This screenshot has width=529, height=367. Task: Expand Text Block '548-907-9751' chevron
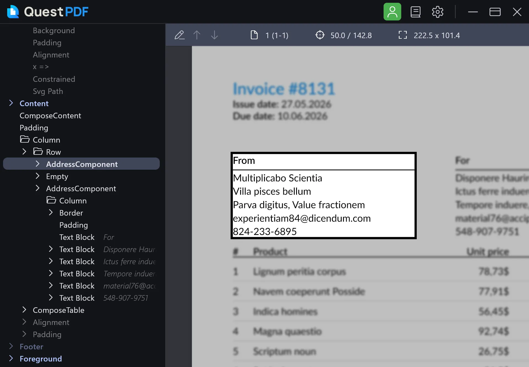[51, 298]
